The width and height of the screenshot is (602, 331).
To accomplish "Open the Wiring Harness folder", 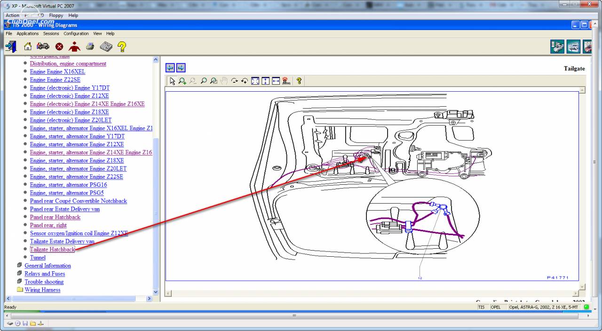I will click(42, 290).
